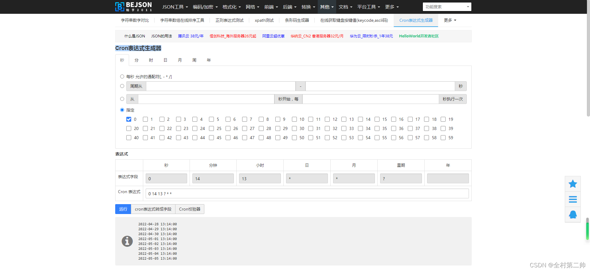Viewport: 590px width, 271px height.
Task: Switch to the 分 tab
Action: point(136,60)
